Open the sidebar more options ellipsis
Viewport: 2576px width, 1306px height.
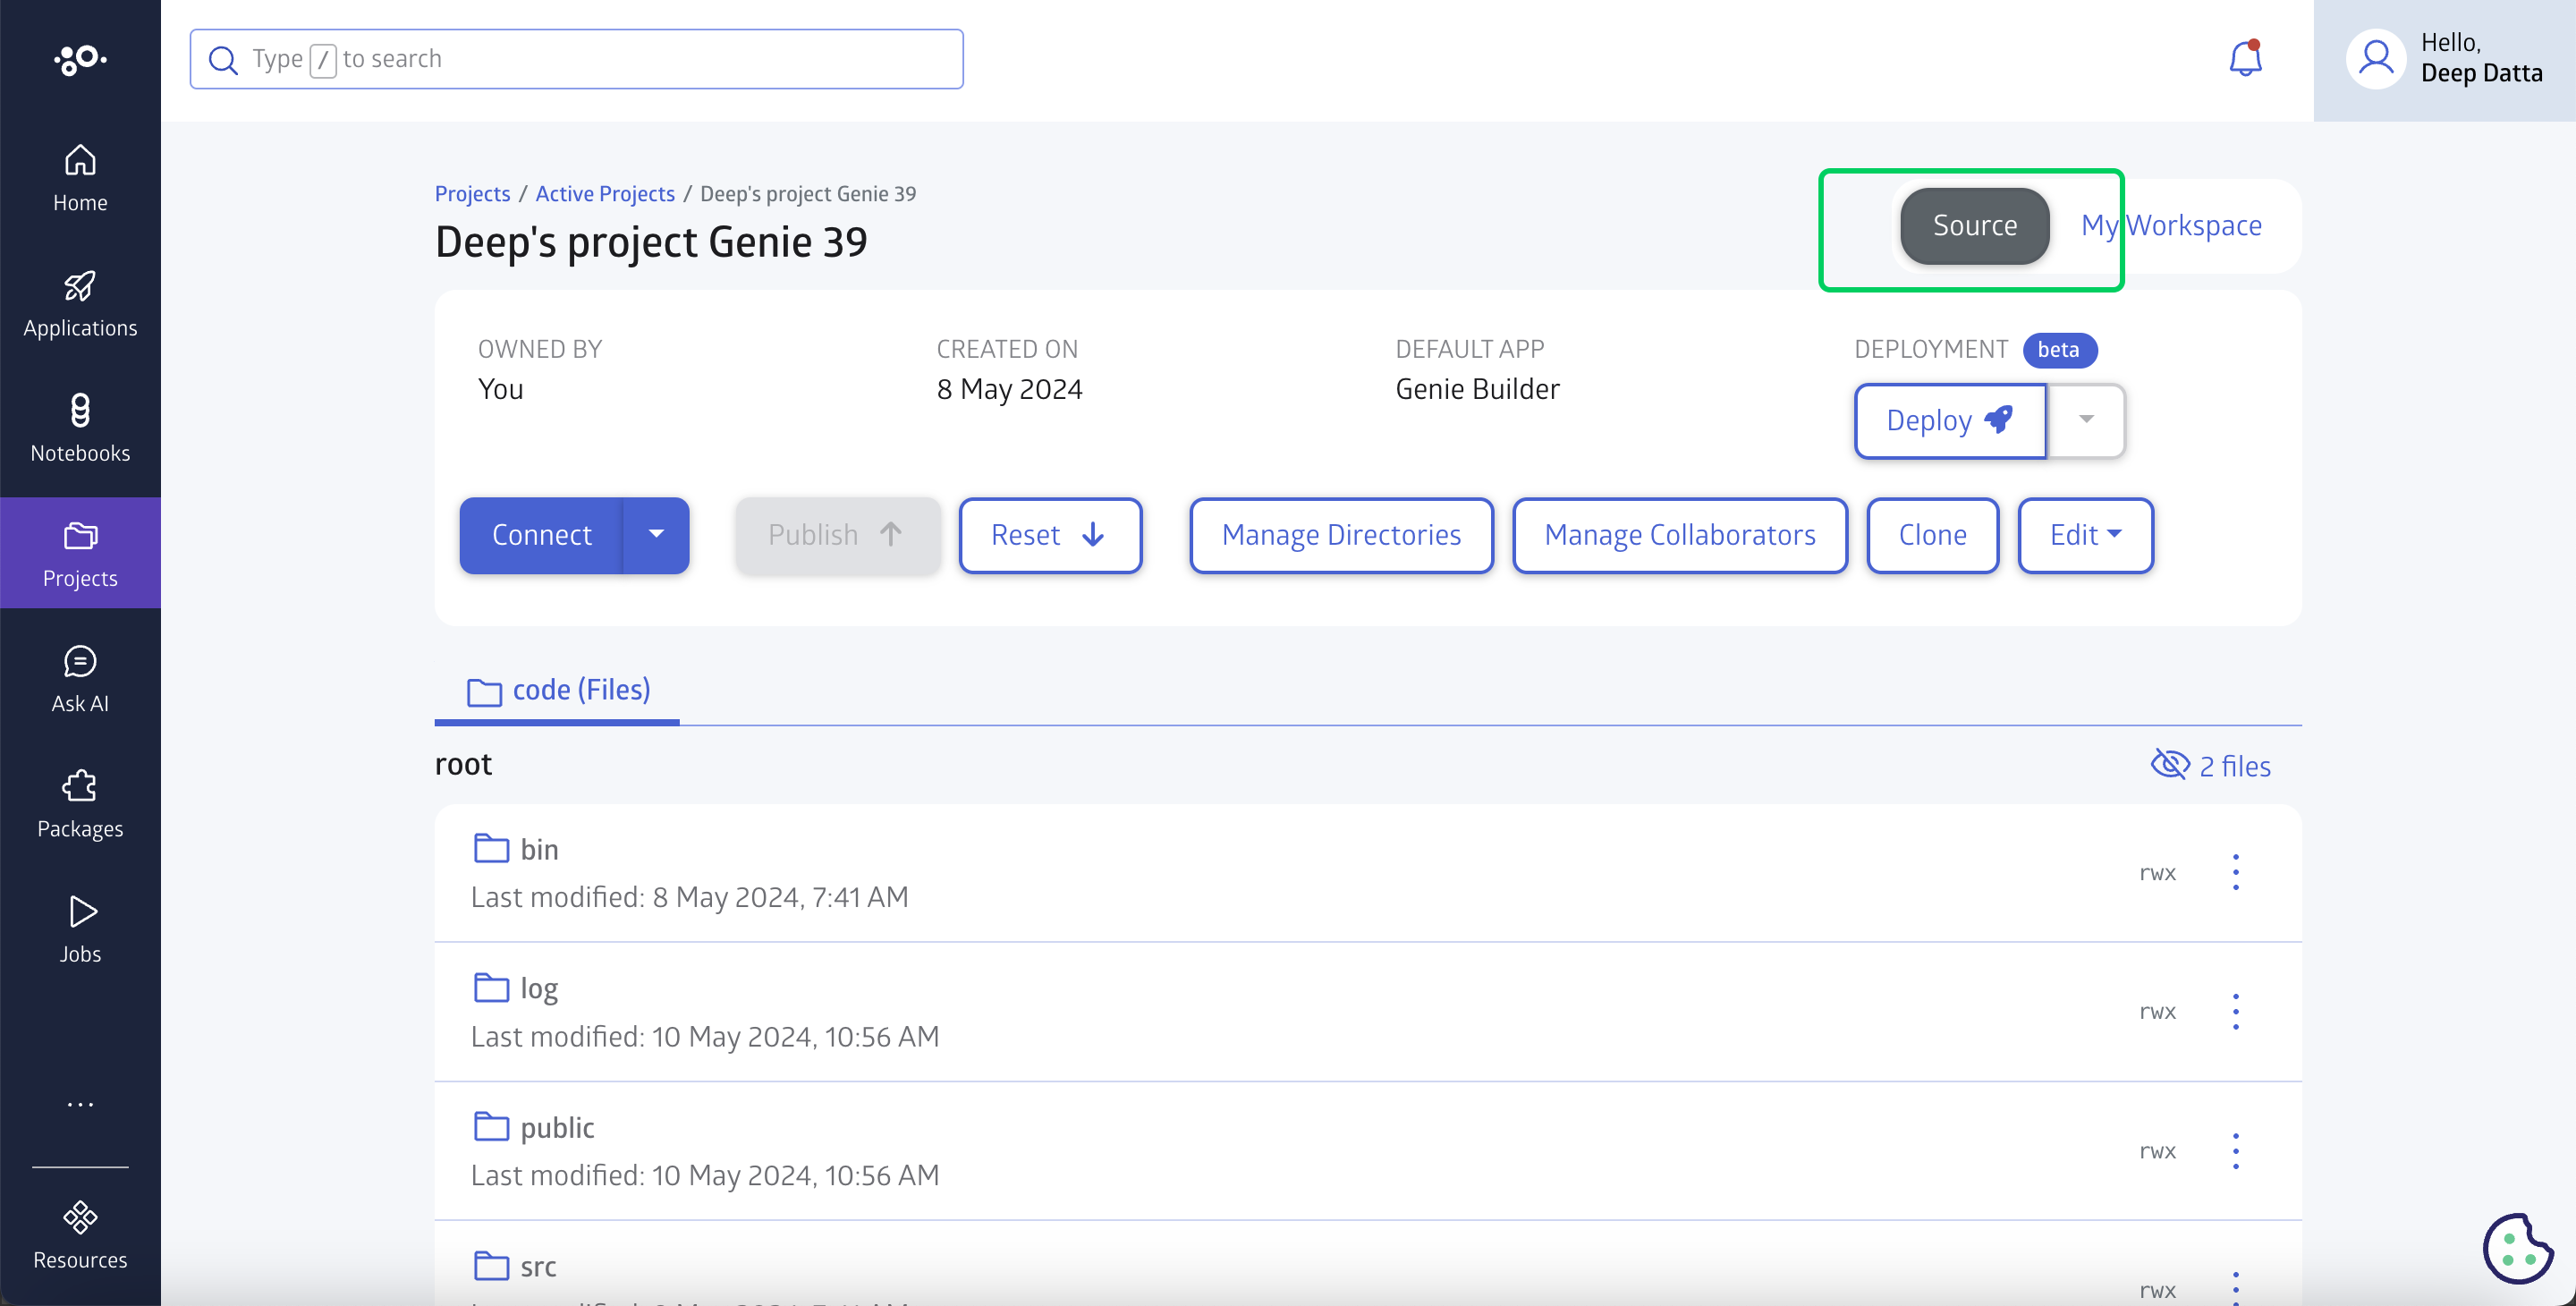click(x=80, y=1105)
